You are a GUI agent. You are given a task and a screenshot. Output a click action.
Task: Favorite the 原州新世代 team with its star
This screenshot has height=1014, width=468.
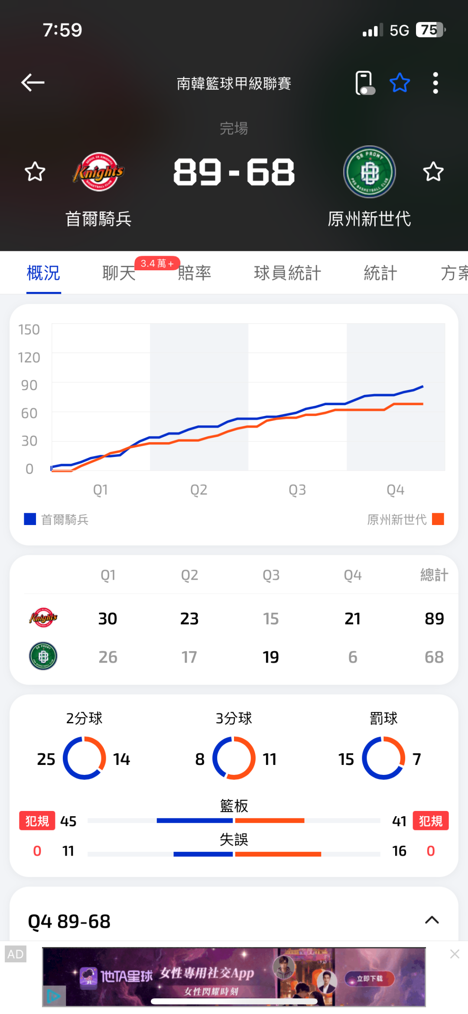coord(433,172)
